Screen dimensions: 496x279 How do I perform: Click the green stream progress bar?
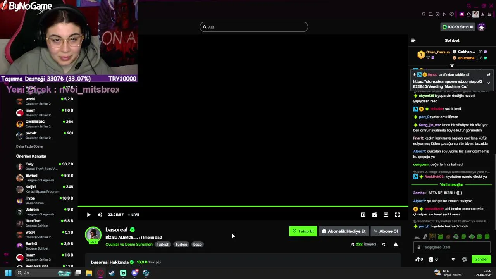pos(243,207)
